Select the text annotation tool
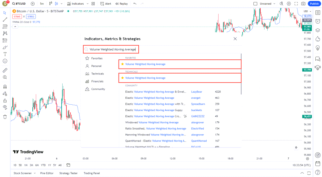The height and width of the screenshot is (177, 322). (x=5, y=54)
